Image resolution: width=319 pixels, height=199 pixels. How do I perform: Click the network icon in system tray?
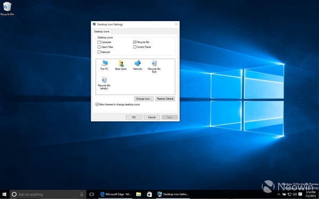289,194
